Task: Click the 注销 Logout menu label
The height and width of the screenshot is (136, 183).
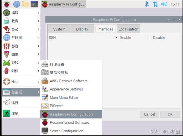Action: tap(15, 113)
